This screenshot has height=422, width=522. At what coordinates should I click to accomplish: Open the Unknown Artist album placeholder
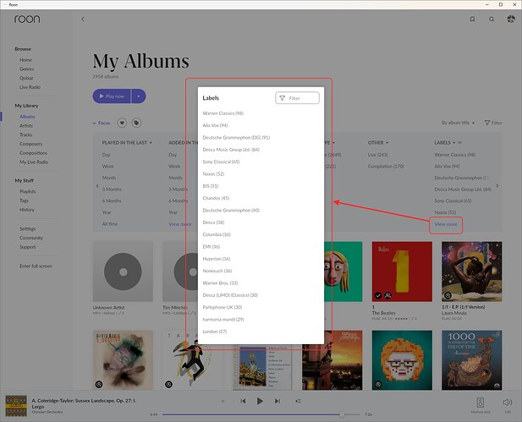pos(123,271)
